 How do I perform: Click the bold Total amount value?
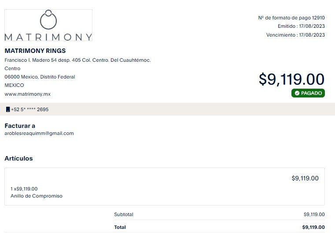click(313, 227)
